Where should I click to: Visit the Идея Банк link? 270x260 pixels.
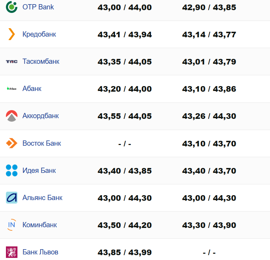click(39, 170)
